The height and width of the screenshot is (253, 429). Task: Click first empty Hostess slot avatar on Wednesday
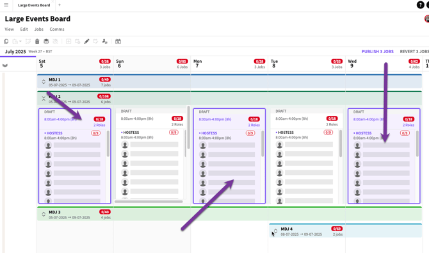pos(357,145)
